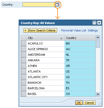The width and height of the screenshot is (104, 108).
Task: Click scrollbar down arrow
Action: point(98,94)
